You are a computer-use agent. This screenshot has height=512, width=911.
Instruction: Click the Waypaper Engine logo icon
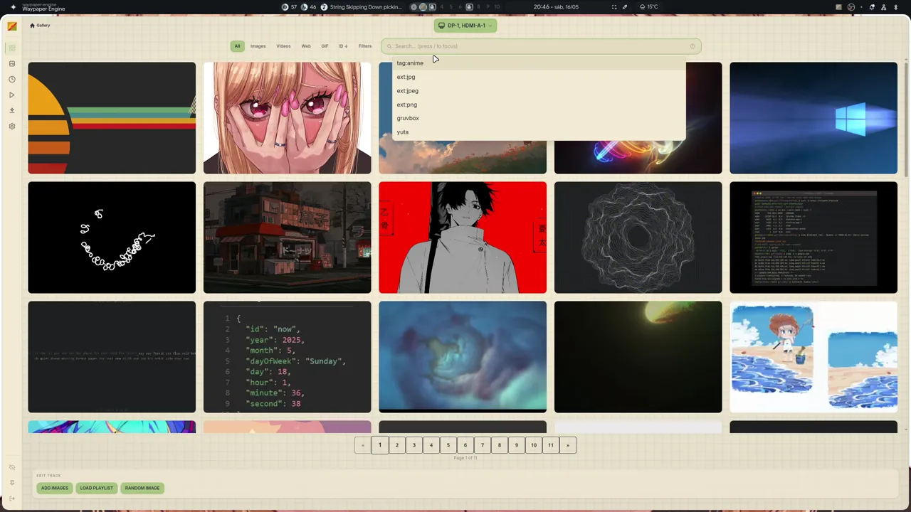pos(12,26)
